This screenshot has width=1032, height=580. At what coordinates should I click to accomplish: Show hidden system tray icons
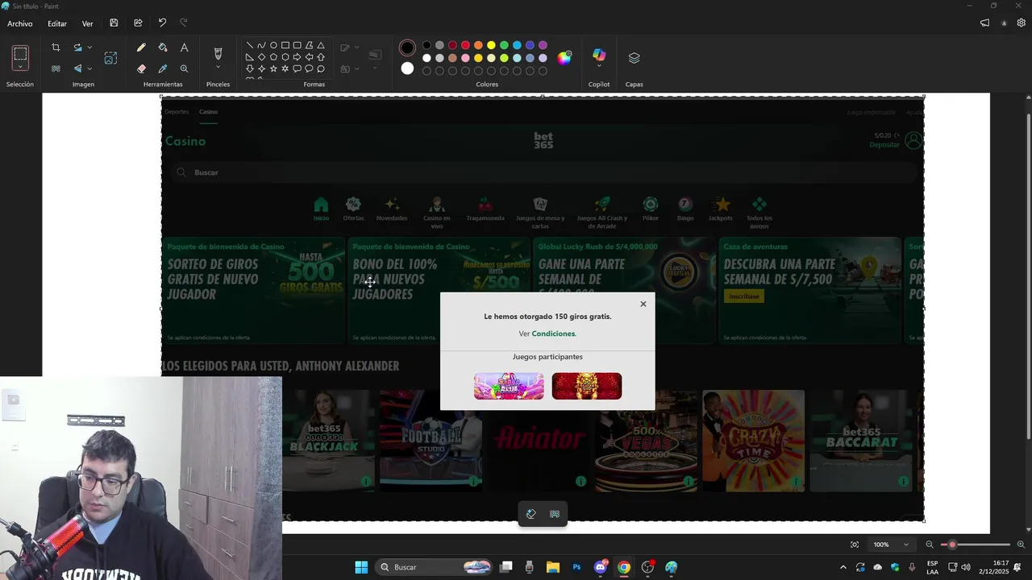coord(843,567)
